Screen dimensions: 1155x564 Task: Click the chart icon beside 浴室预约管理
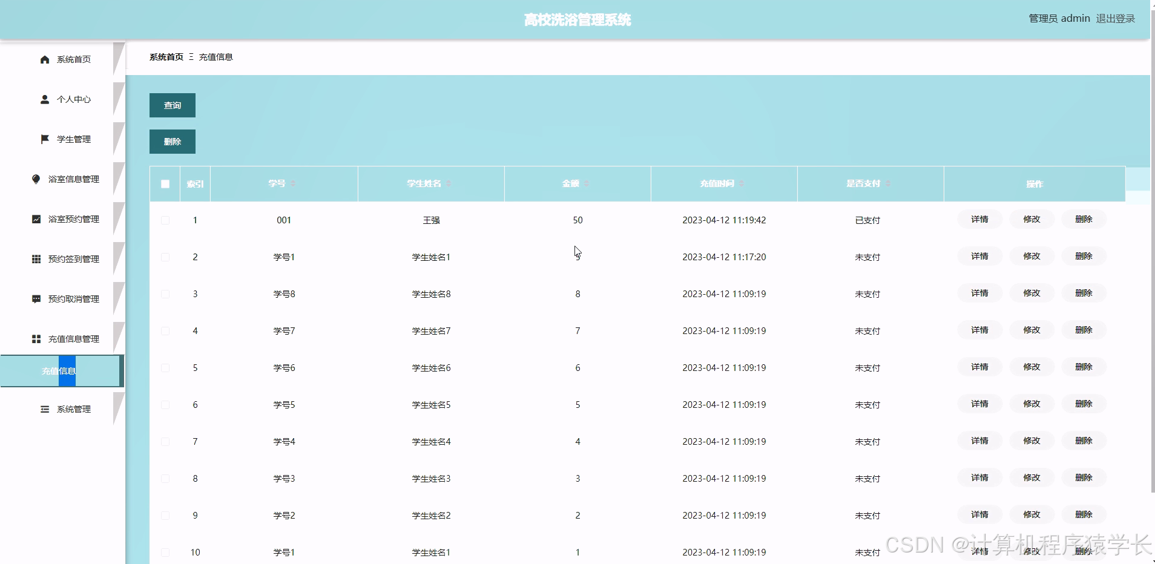[x=36, y=219]
